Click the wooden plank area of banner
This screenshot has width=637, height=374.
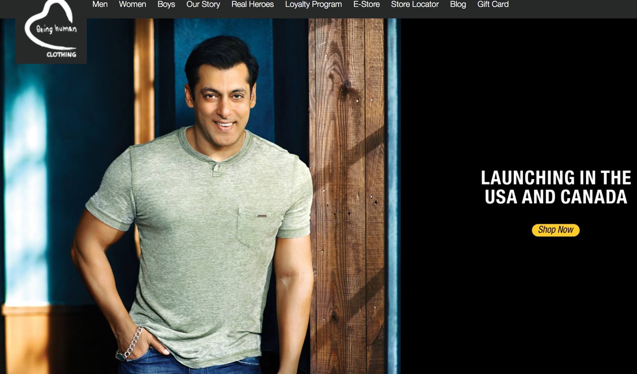pyautogui.click(x=347, y=196)
